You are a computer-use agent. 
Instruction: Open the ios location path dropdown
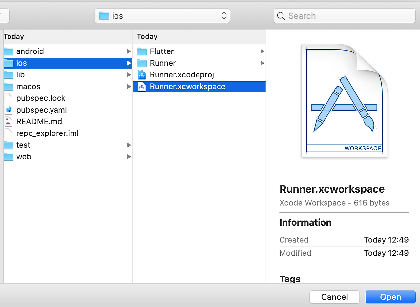(162, 16)
